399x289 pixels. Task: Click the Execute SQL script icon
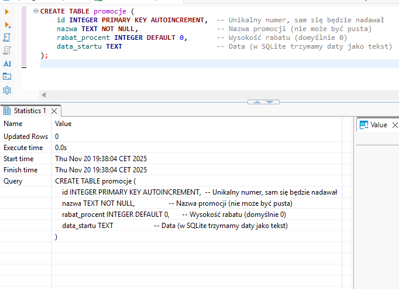click(8, 38)
